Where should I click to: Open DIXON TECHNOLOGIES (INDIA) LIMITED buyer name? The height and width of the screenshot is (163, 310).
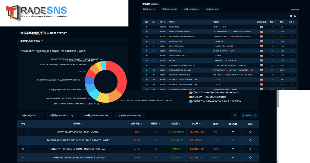coord(78,132)
